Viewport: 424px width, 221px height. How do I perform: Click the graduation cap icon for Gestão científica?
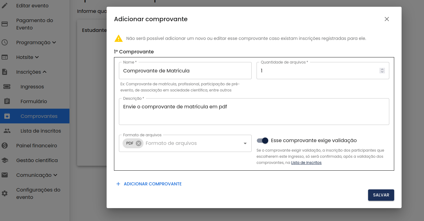[5, 160]
